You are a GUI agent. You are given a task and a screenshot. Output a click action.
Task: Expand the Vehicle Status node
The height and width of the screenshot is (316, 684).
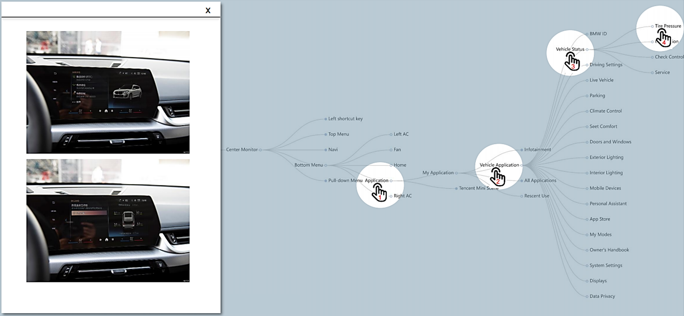570,49
